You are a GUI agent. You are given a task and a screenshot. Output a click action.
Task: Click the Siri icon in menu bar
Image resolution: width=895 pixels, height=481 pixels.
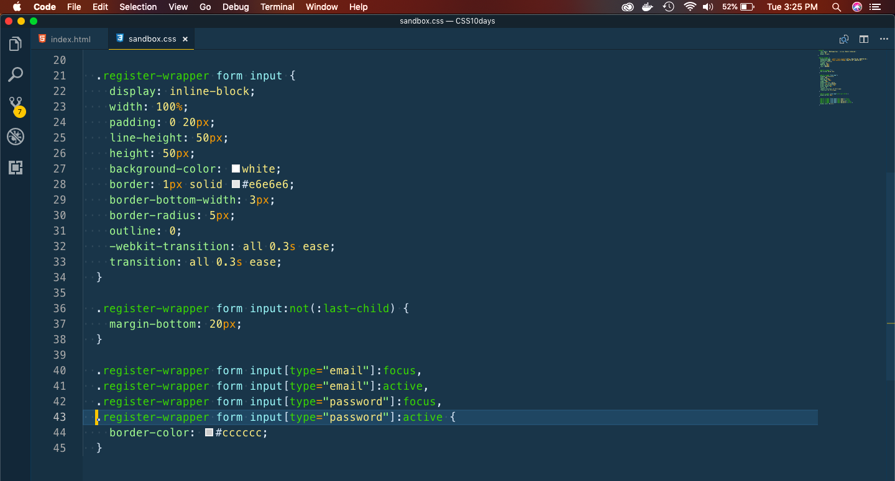[x=857, y=7]
